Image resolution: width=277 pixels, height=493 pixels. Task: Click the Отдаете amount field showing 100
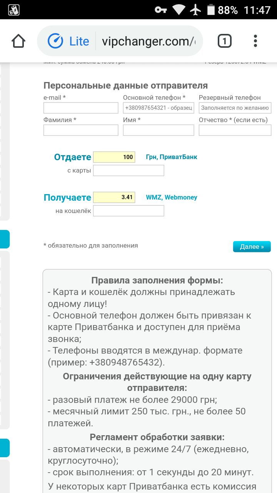click(114, 157)
